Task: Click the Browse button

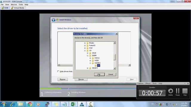Action: pos(63,79)
